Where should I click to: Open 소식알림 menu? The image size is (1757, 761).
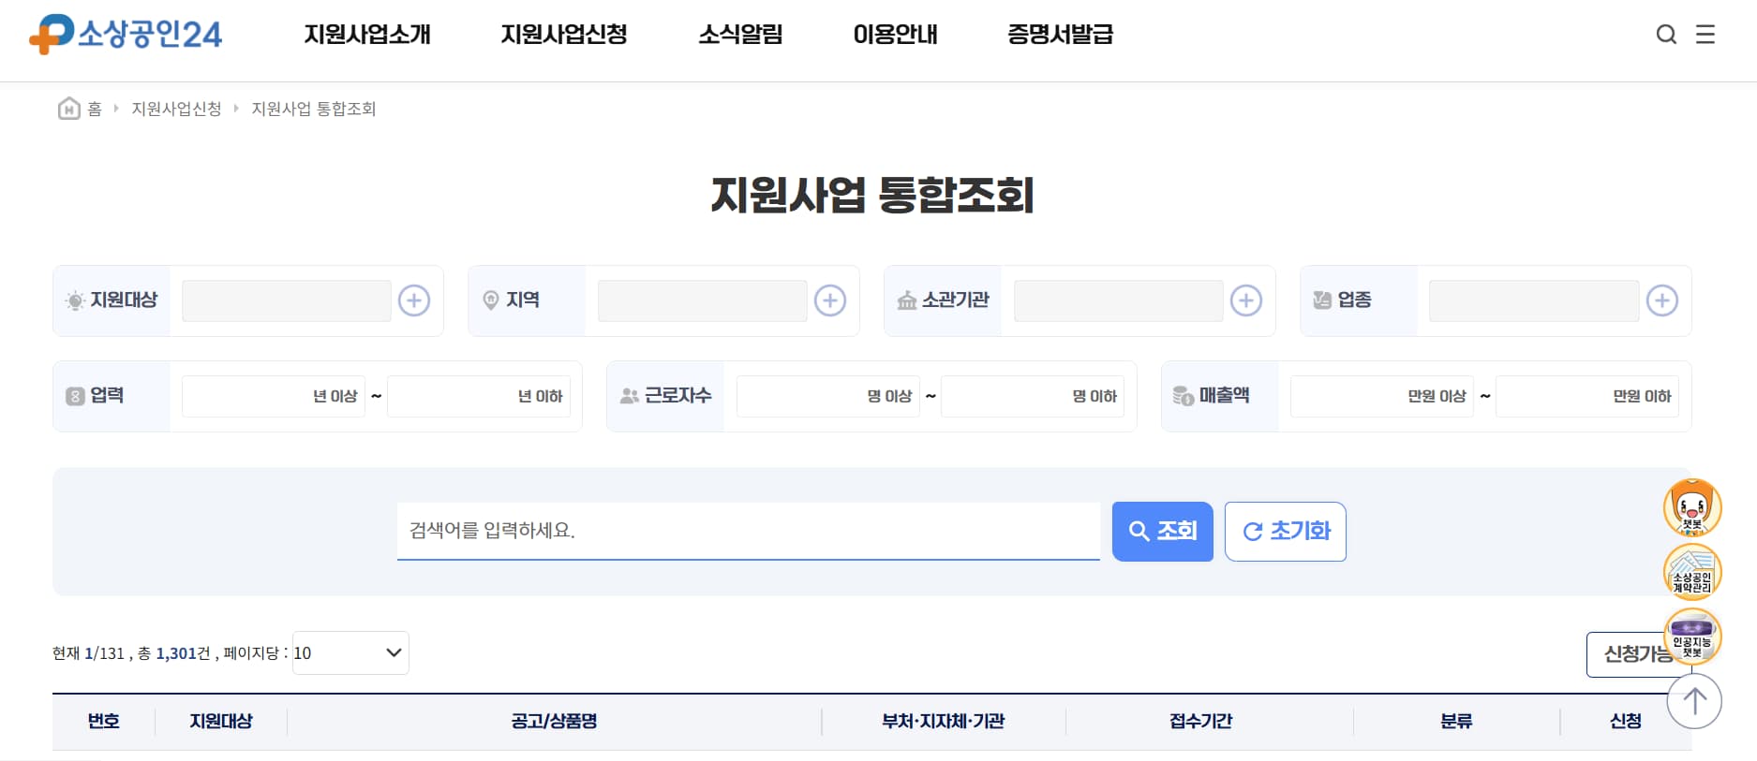(740, 35)
